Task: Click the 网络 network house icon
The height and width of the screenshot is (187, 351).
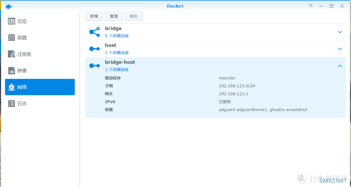Action: click(11, 87)
